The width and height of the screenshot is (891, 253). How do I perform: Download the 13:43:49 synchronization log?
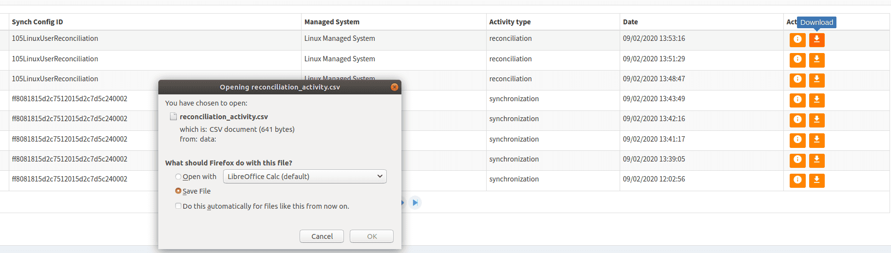coord(816,100)
